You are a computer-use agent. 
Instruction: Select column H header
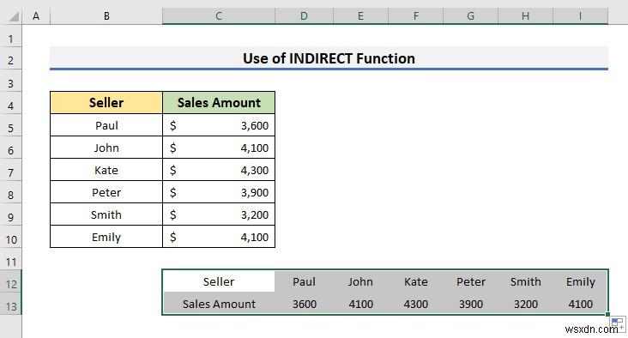(525, 16)
